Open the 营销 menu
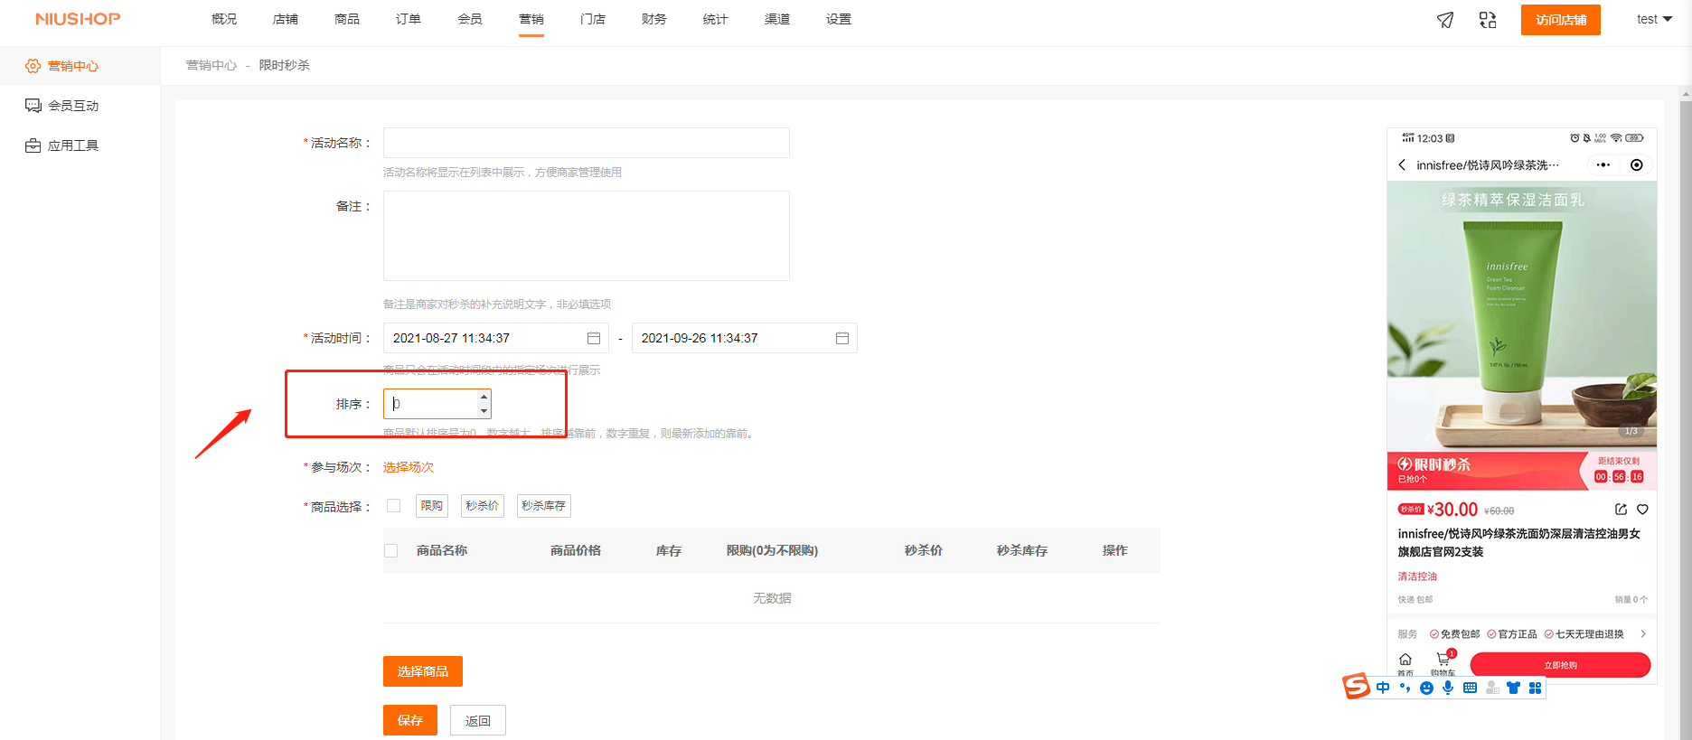Viewport: 1692px width, 740px height. tap(531, 19)
